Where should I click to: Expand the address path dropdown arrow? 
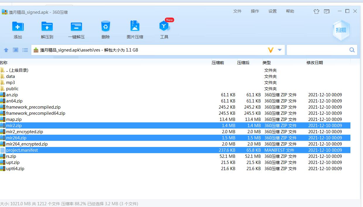coord(280,50)
